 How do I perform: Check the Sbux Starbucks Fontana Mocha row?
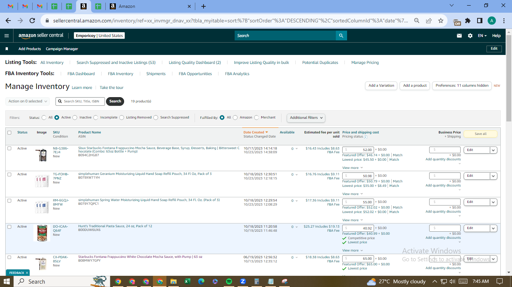[9, 148]
